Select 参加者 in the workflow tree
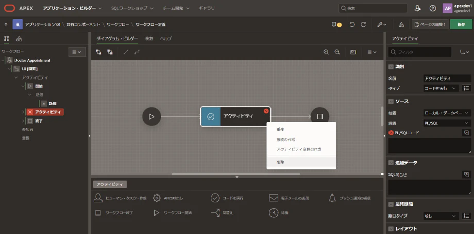The width and height of the screenshot is (474, 234). (x=27, y=129)
